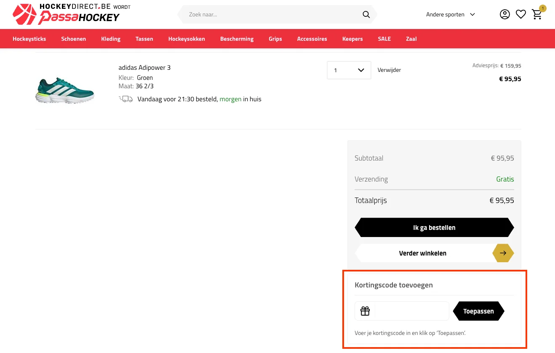Open the user account icon

click(504, 14)
